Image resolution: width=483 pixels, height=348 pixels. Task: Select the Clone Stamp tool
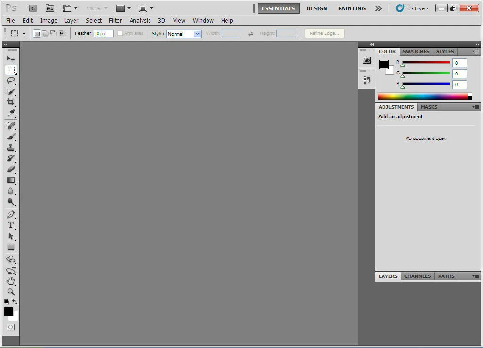coord(11,147)
